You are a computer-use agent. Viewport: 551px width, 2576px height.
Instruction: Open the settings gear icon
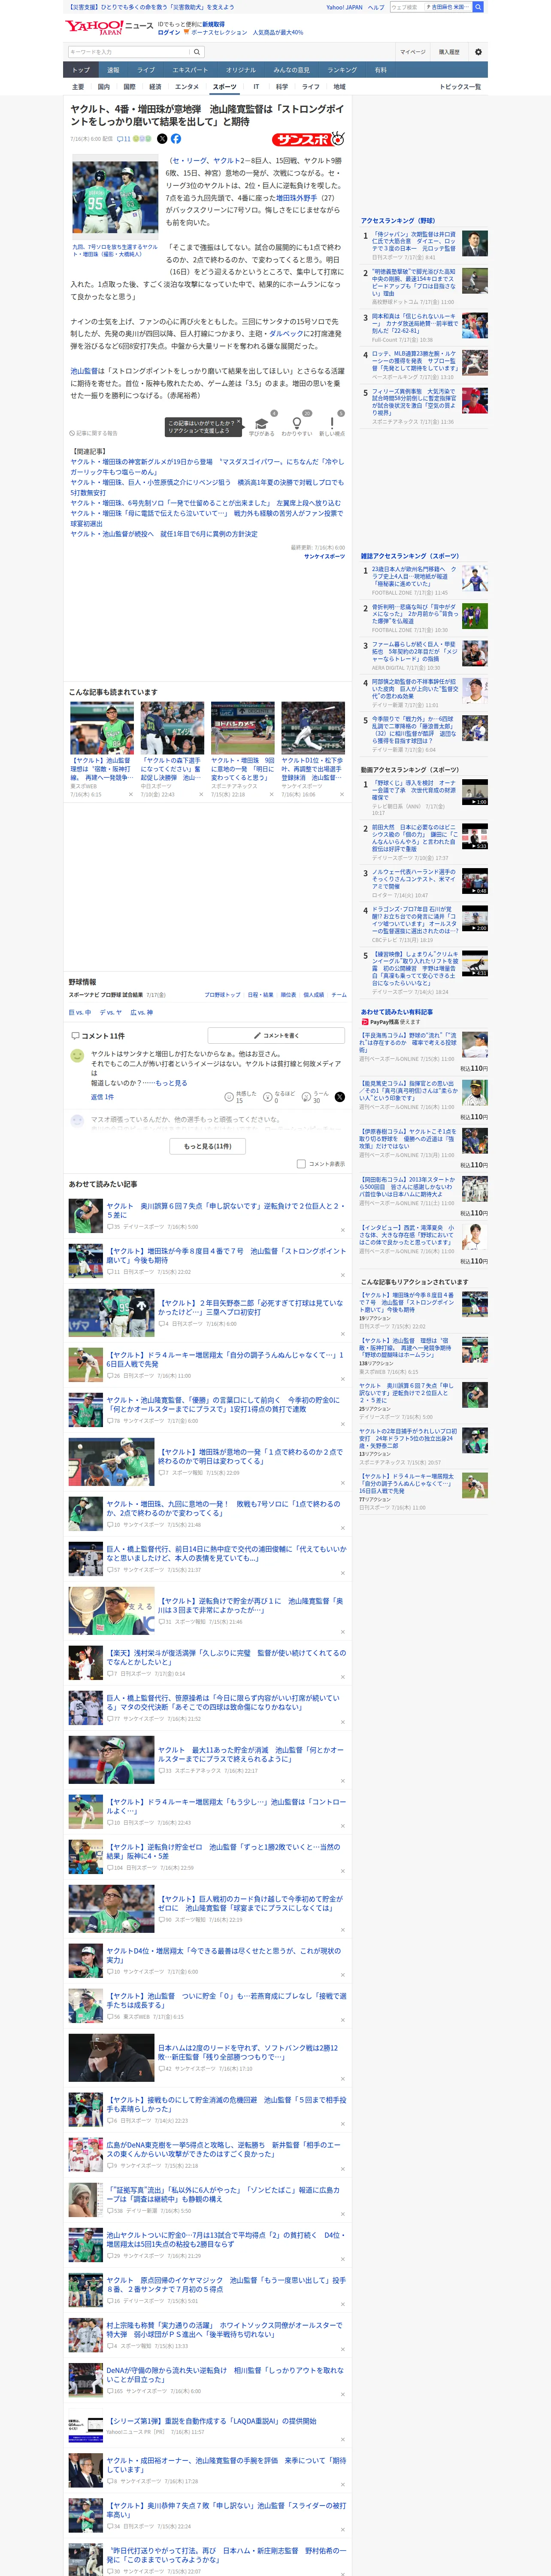coord(478,52)
